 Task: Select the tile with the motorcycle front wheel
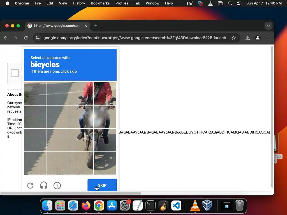(x=82, y=163)
